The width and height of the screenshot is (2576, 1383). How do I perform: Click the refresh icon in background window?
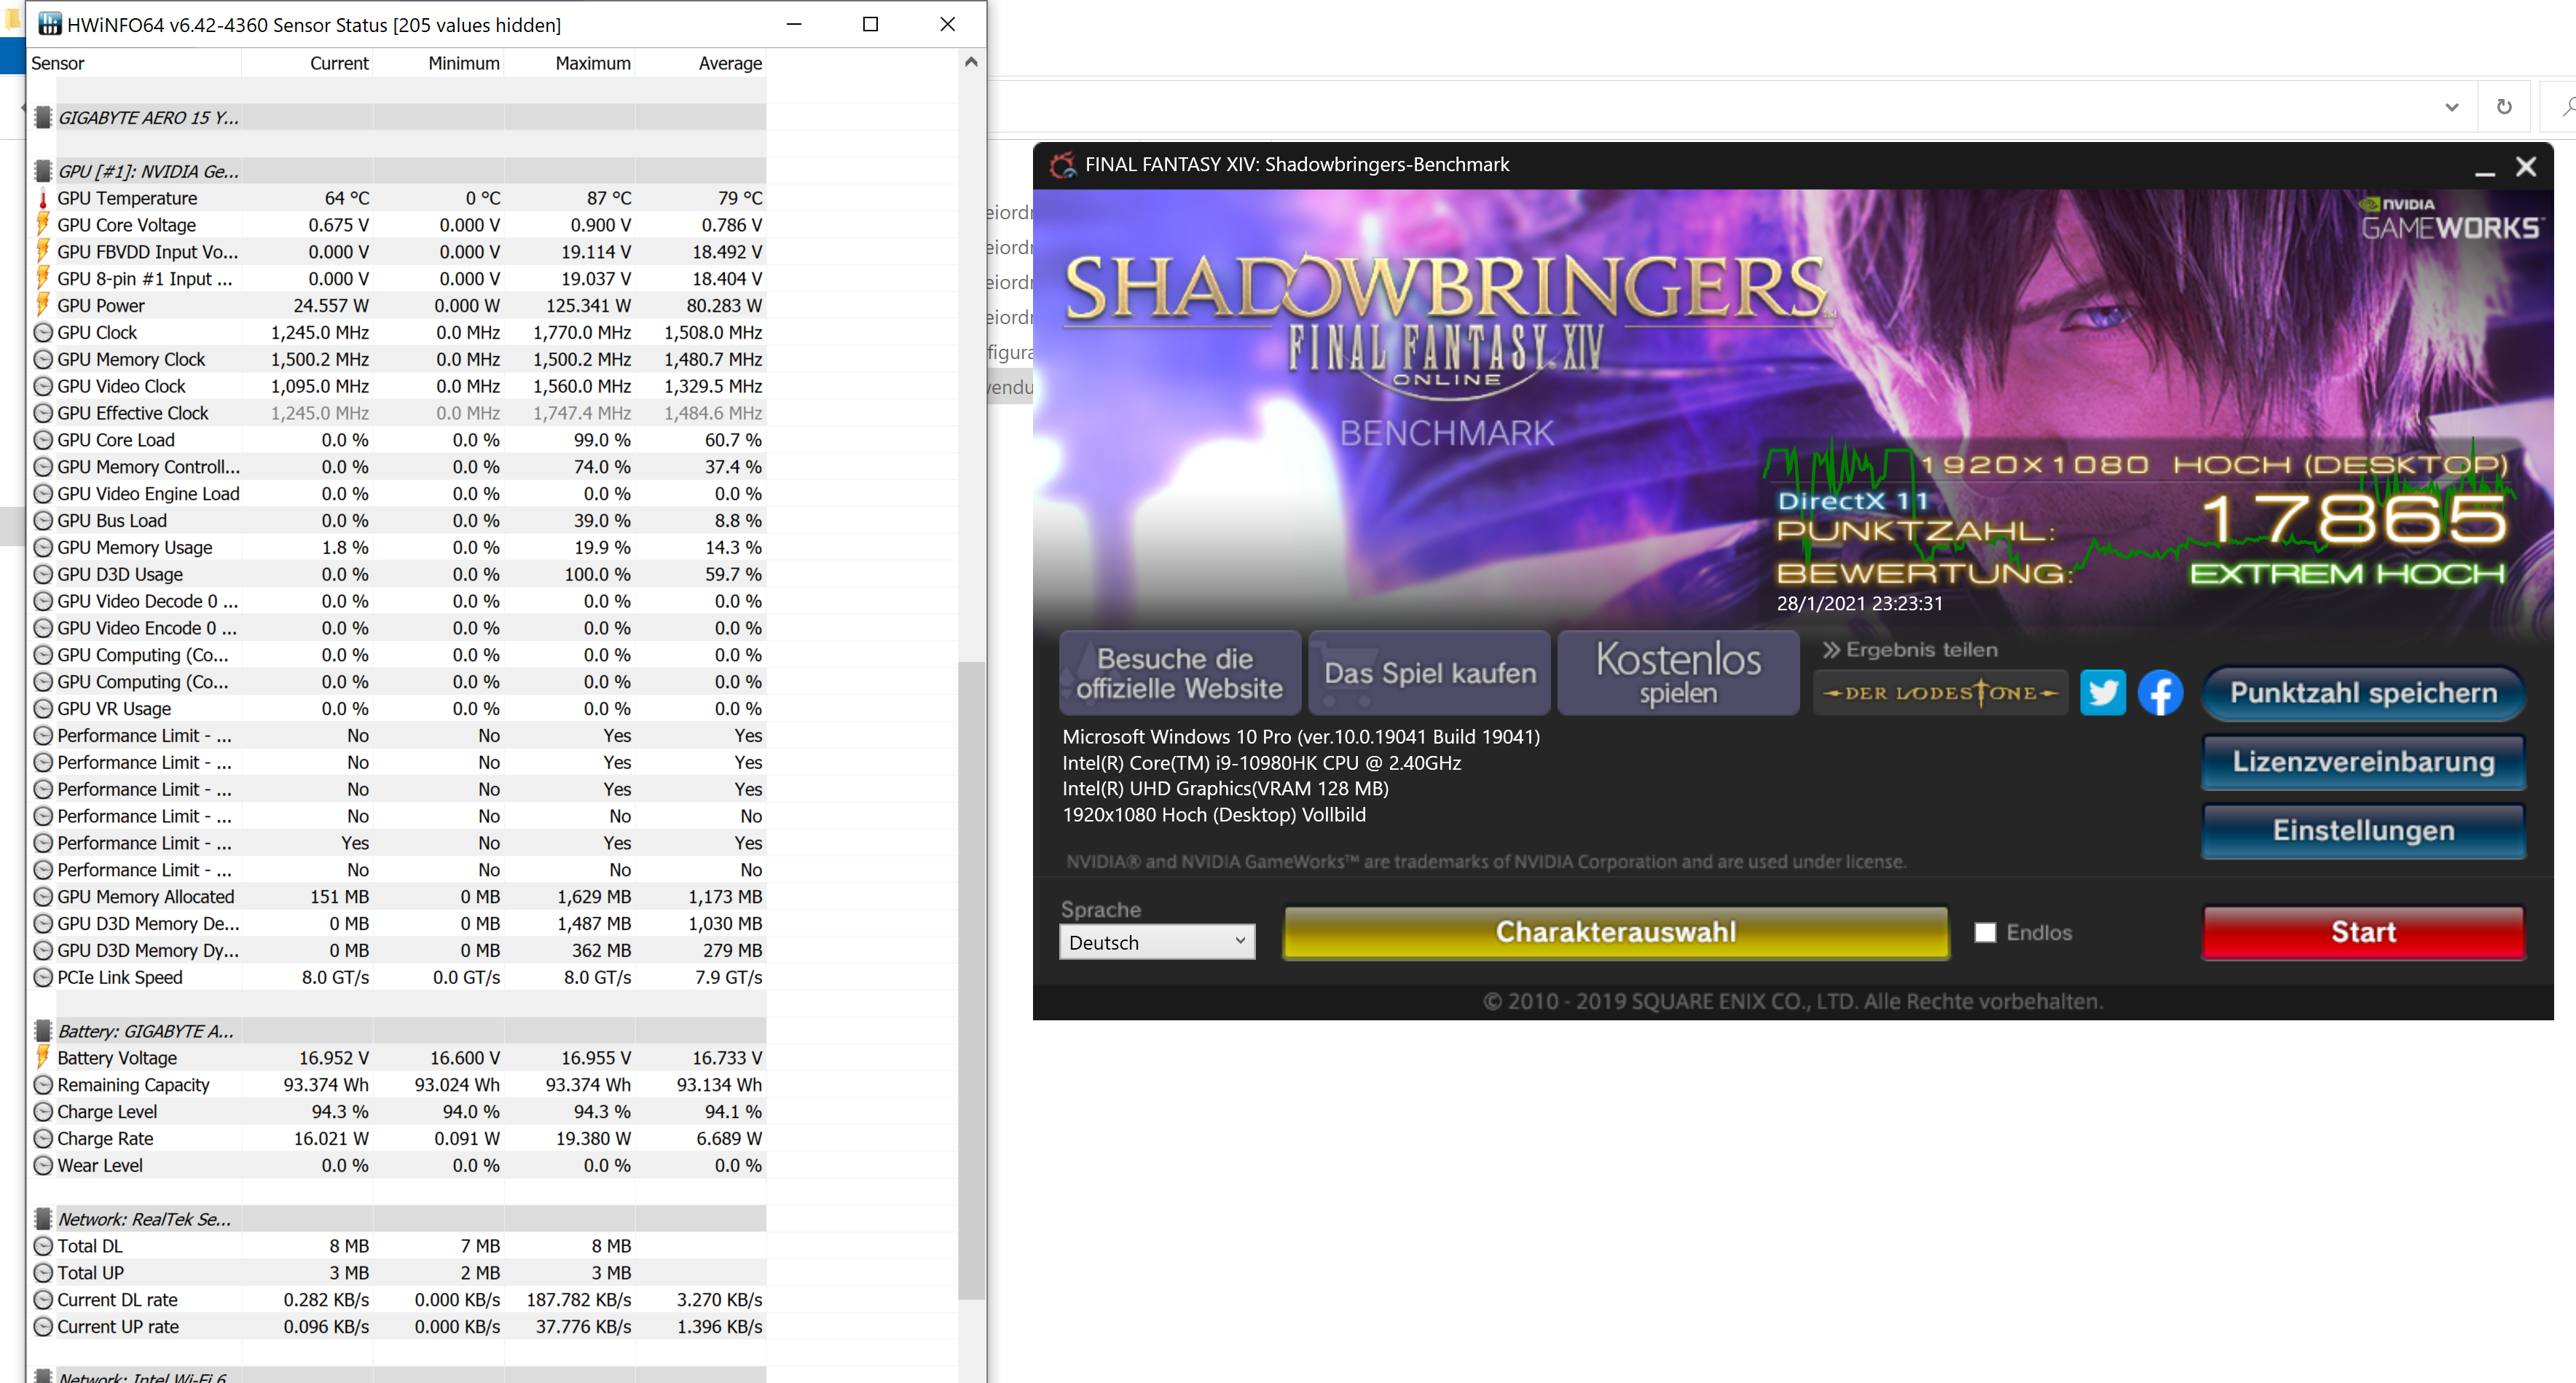tap(2504, 106)
